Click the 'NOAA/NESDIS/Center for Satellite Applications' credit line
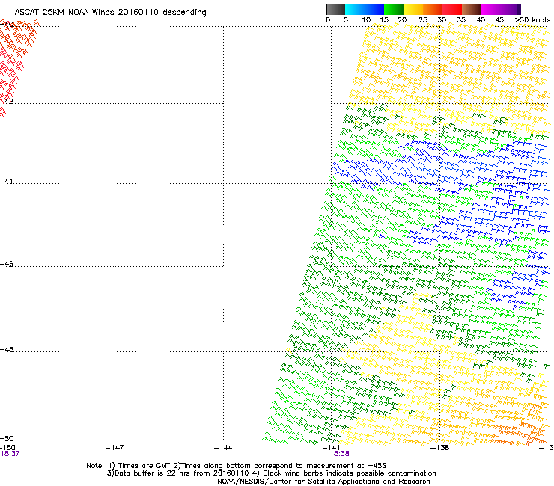This screenshot has height=486, width=554. click(x=323, y=482)
